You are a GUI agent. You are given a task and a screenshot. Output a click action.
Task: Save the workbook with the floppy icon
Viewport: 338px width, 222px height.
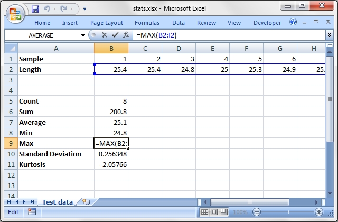[35, 9]
